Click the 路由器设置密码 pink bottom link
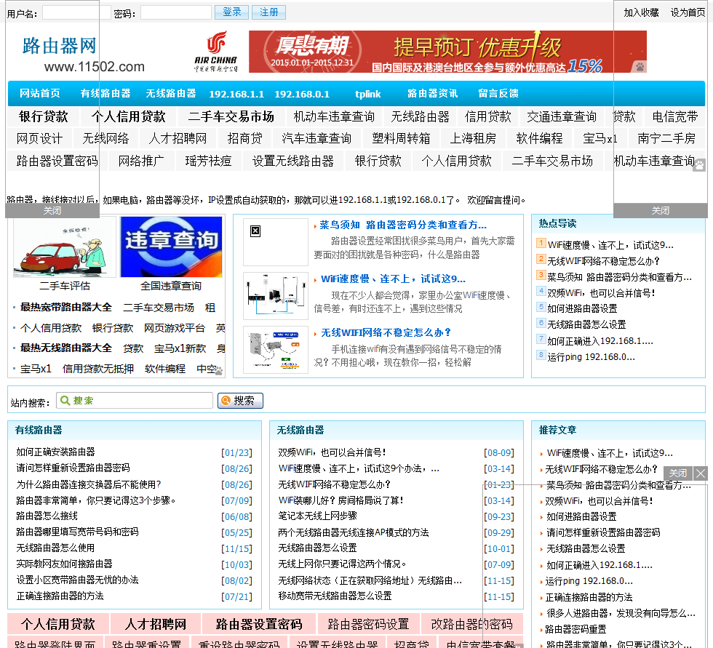The height and width of the screenshot is (648, 713). click(259, 624)
